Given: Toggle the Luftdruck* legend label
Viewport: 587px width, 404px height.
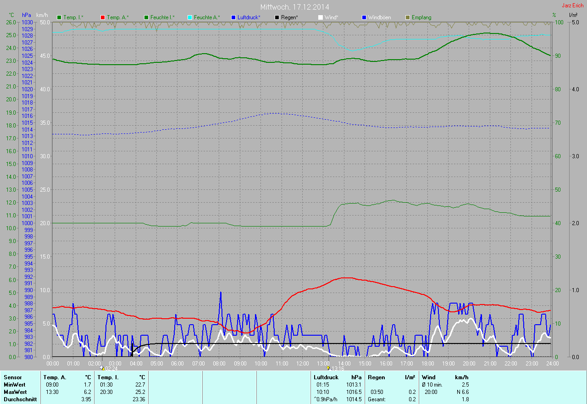Looking at the screenshot, I should (249, 17).
